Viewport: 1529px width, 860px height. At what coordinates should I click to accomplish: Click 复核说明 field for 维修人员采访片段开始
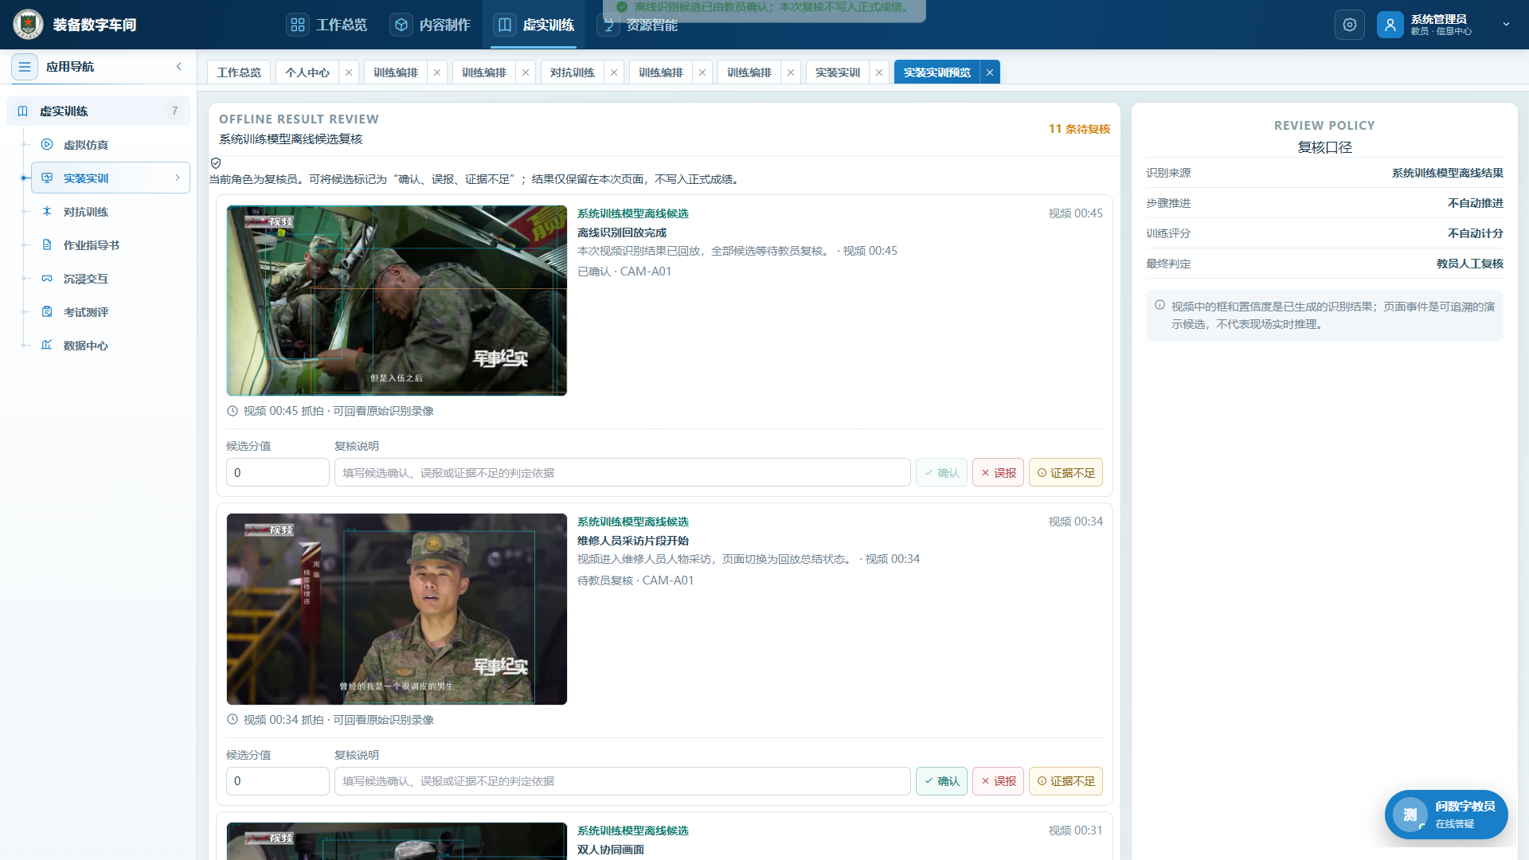pyautogui.click(x=623, y=781)
